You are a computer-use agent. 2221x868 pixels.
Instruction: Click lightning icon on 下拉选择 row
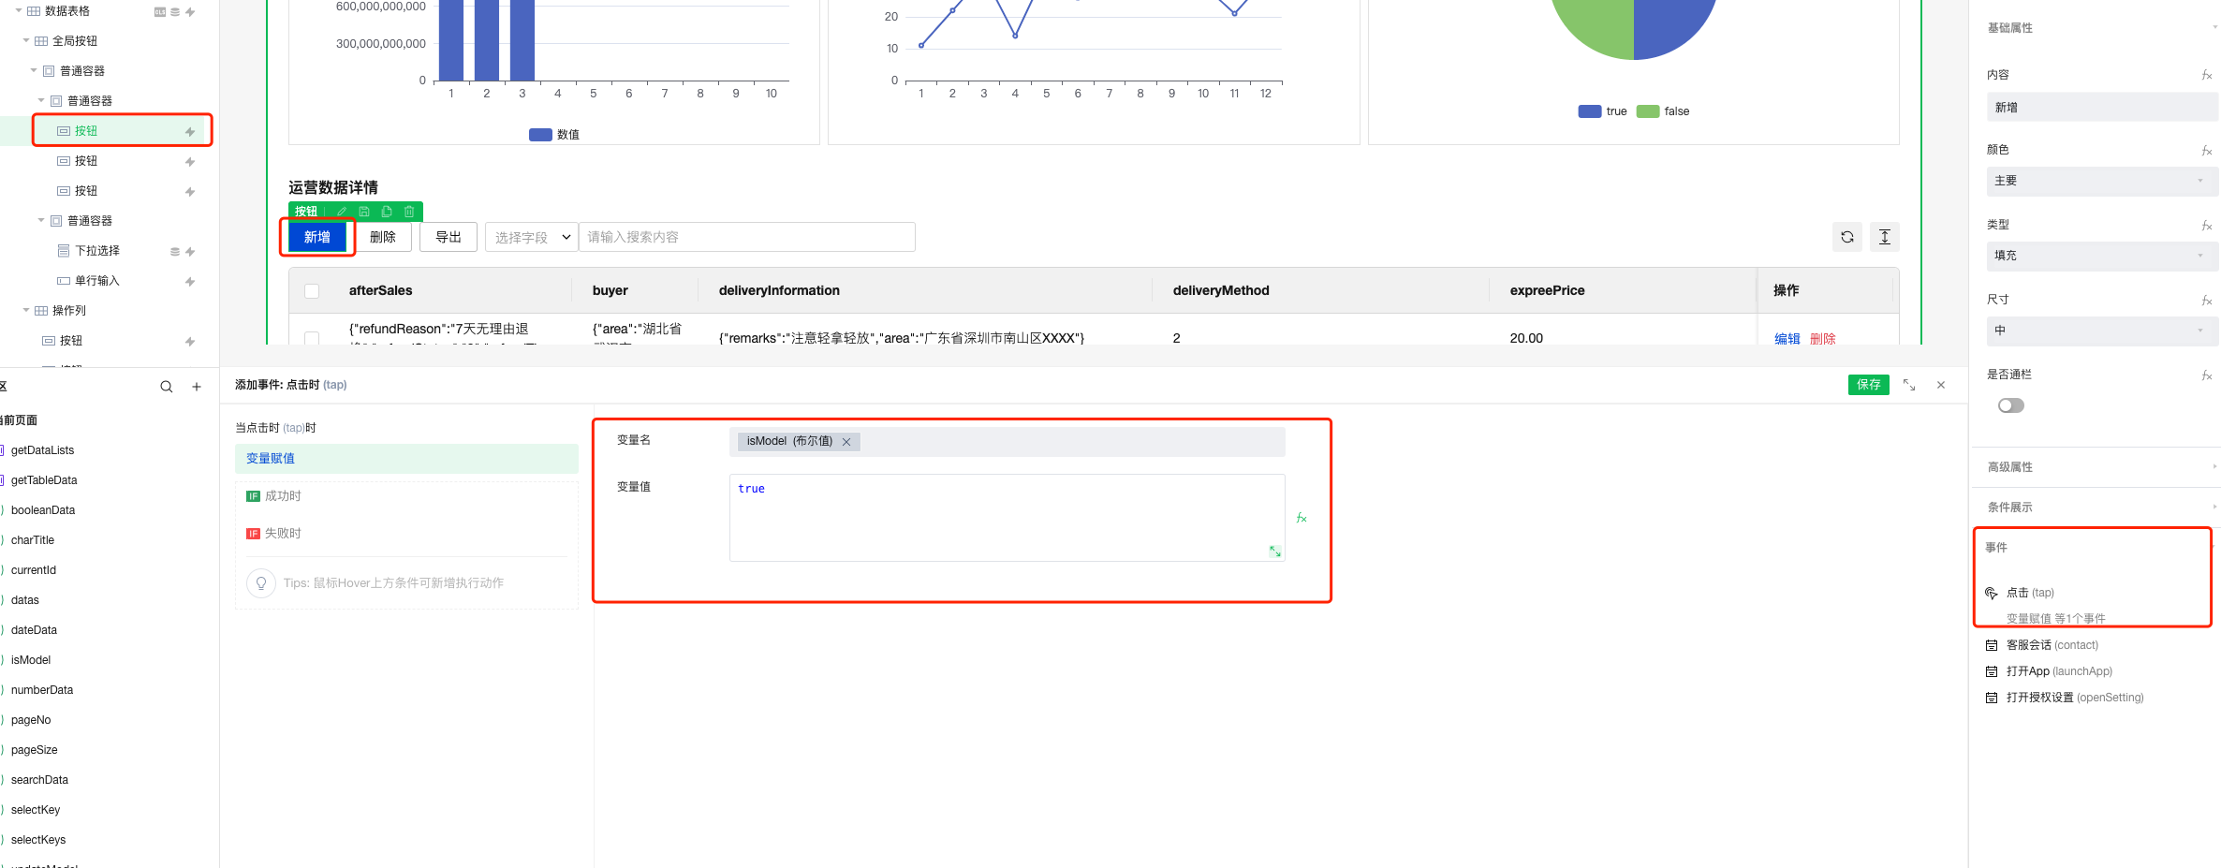pos(190,252)
